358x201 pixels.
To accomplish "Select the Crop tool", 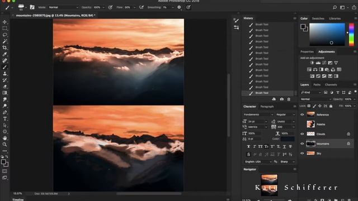I will (x=4, y=47).
